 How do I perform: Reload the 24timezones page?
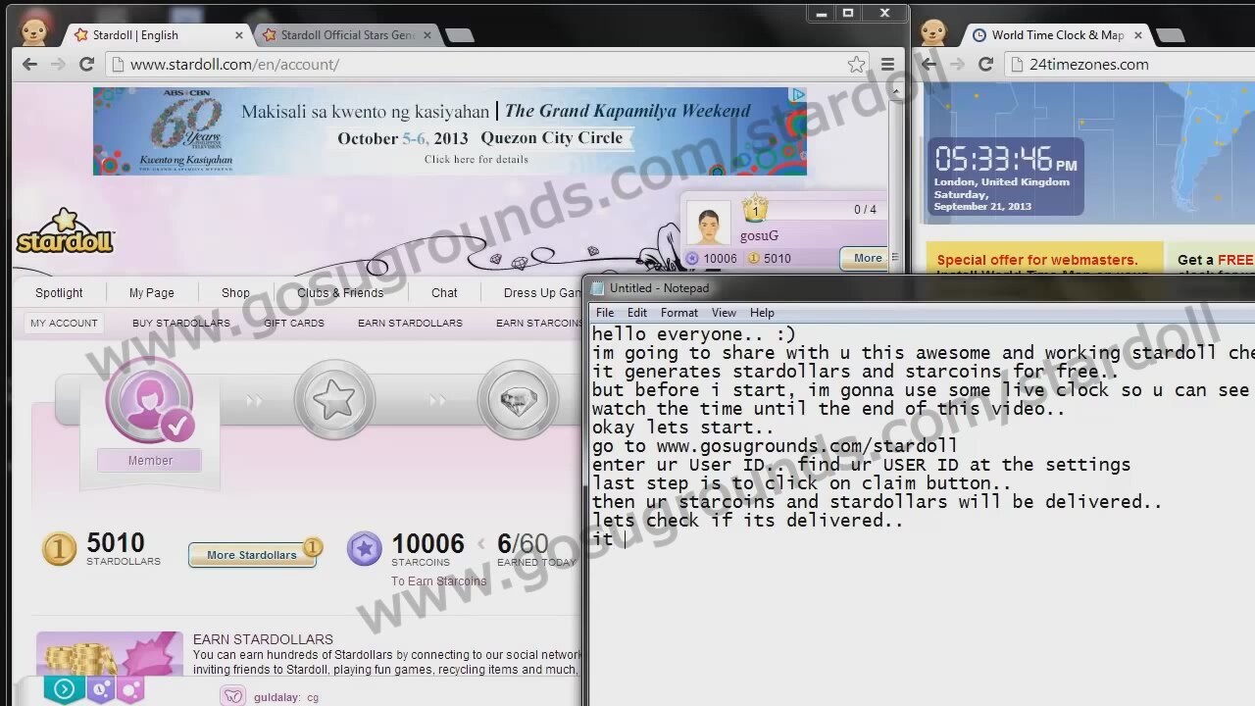(986, 65)
